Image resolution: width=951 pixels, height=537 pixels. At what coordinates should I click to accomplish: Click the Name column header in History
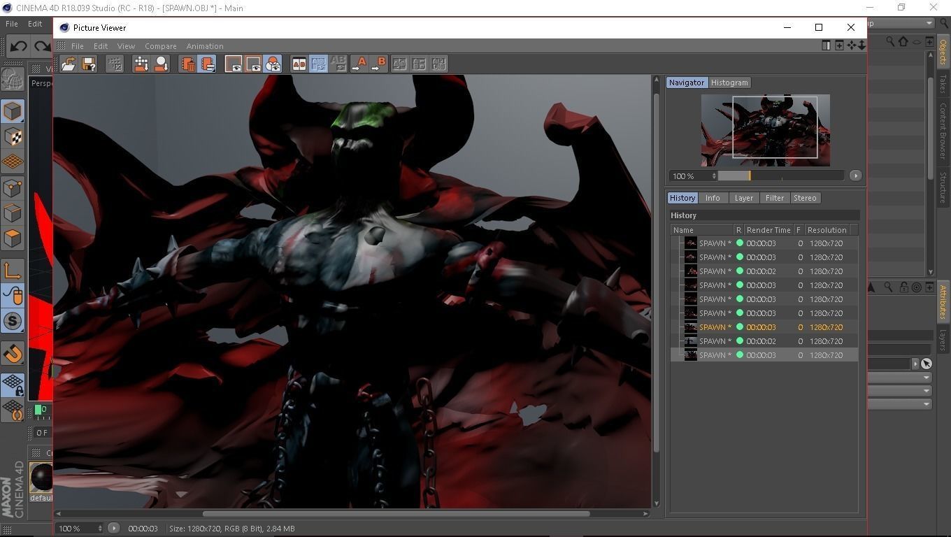pos(702,230)
